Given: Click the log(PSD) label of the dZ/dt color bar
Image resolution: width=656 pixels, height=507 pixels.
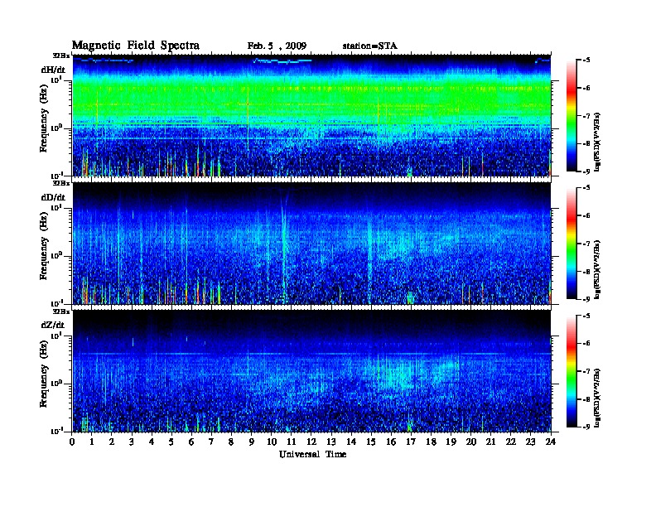Looking at the screenshot, I should 597,398.
